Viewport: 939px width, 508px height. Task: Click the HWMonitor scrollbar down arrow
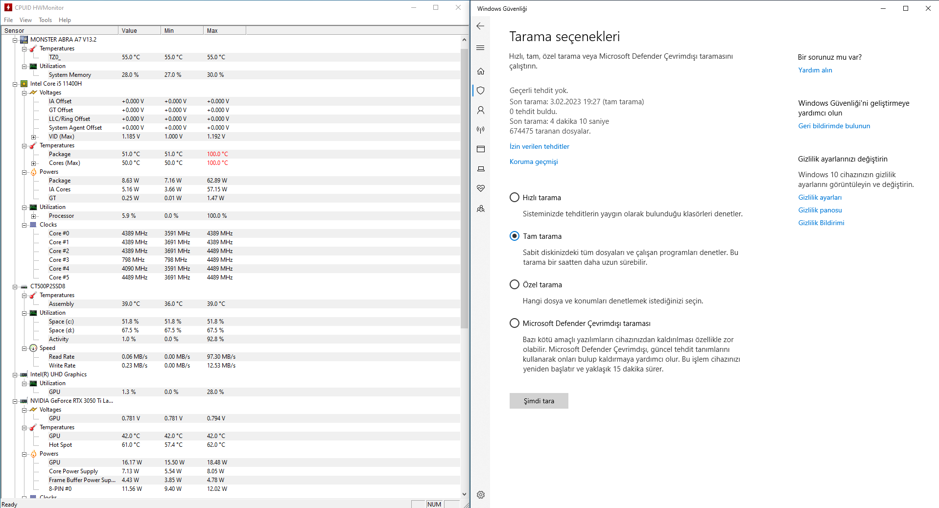click(464, 494)
